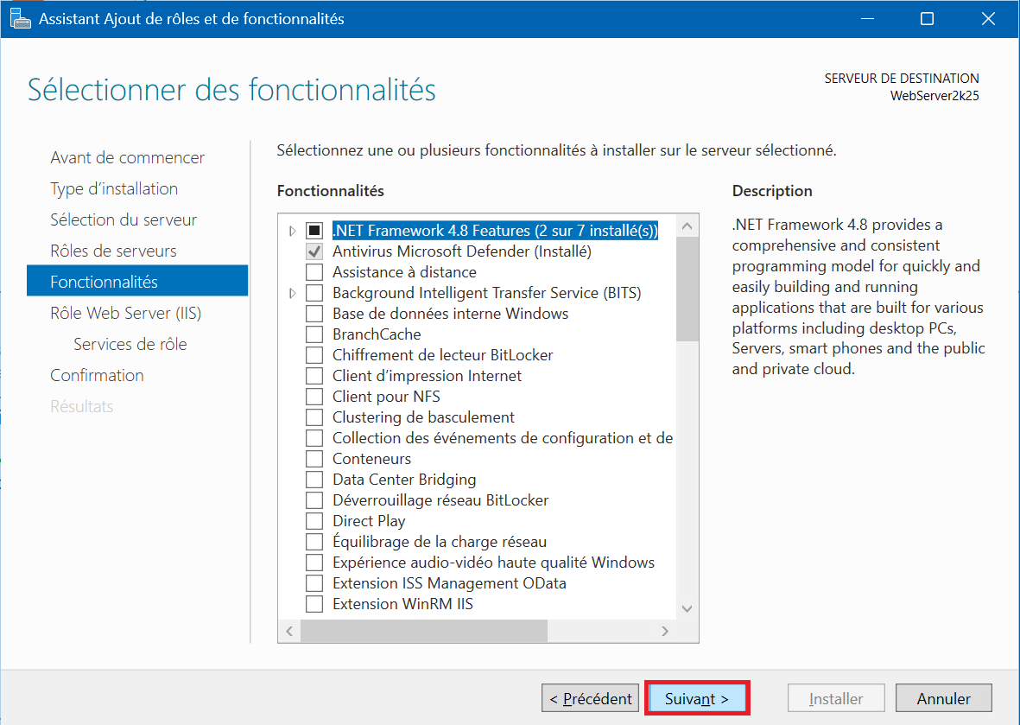Expand the .NET Framework 4.8 Features node

(x=292, y=231)
